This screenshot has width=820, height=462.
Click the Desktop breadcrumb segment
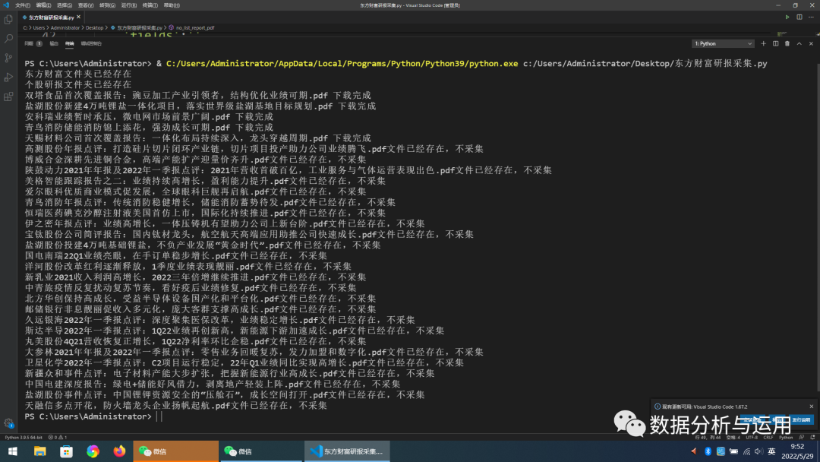click(95, 27)
